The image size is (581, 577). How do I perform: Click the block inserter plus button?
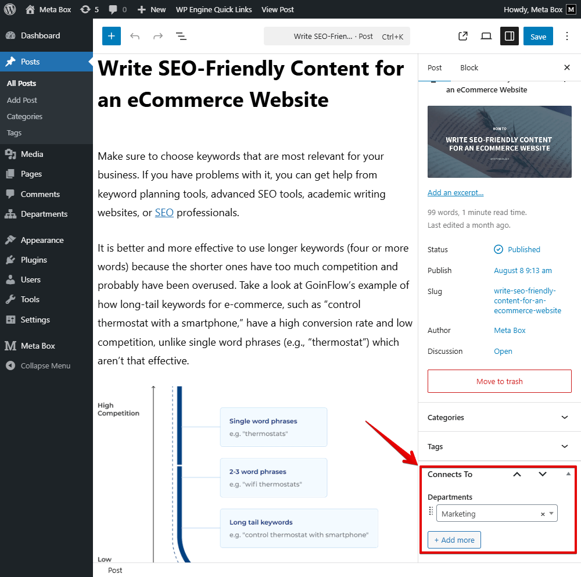point(112,36)
